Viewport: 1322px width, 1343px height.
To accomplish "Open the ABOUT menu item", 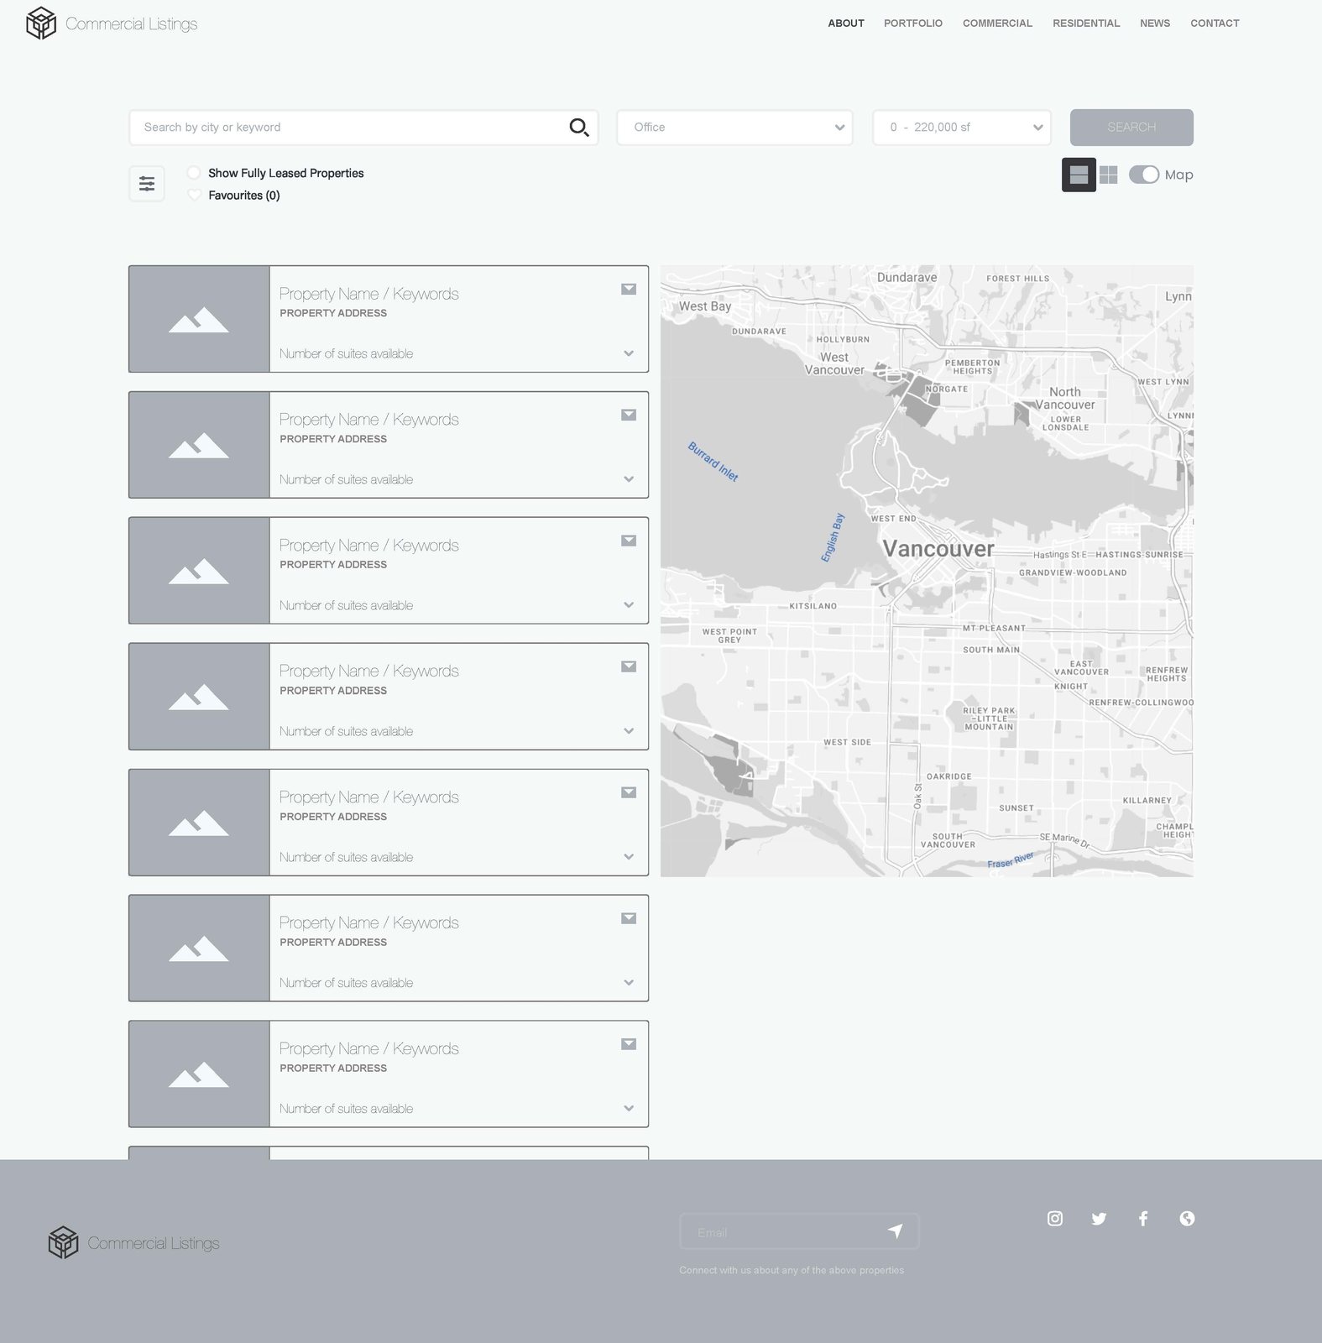I will (x=846, y=24).
